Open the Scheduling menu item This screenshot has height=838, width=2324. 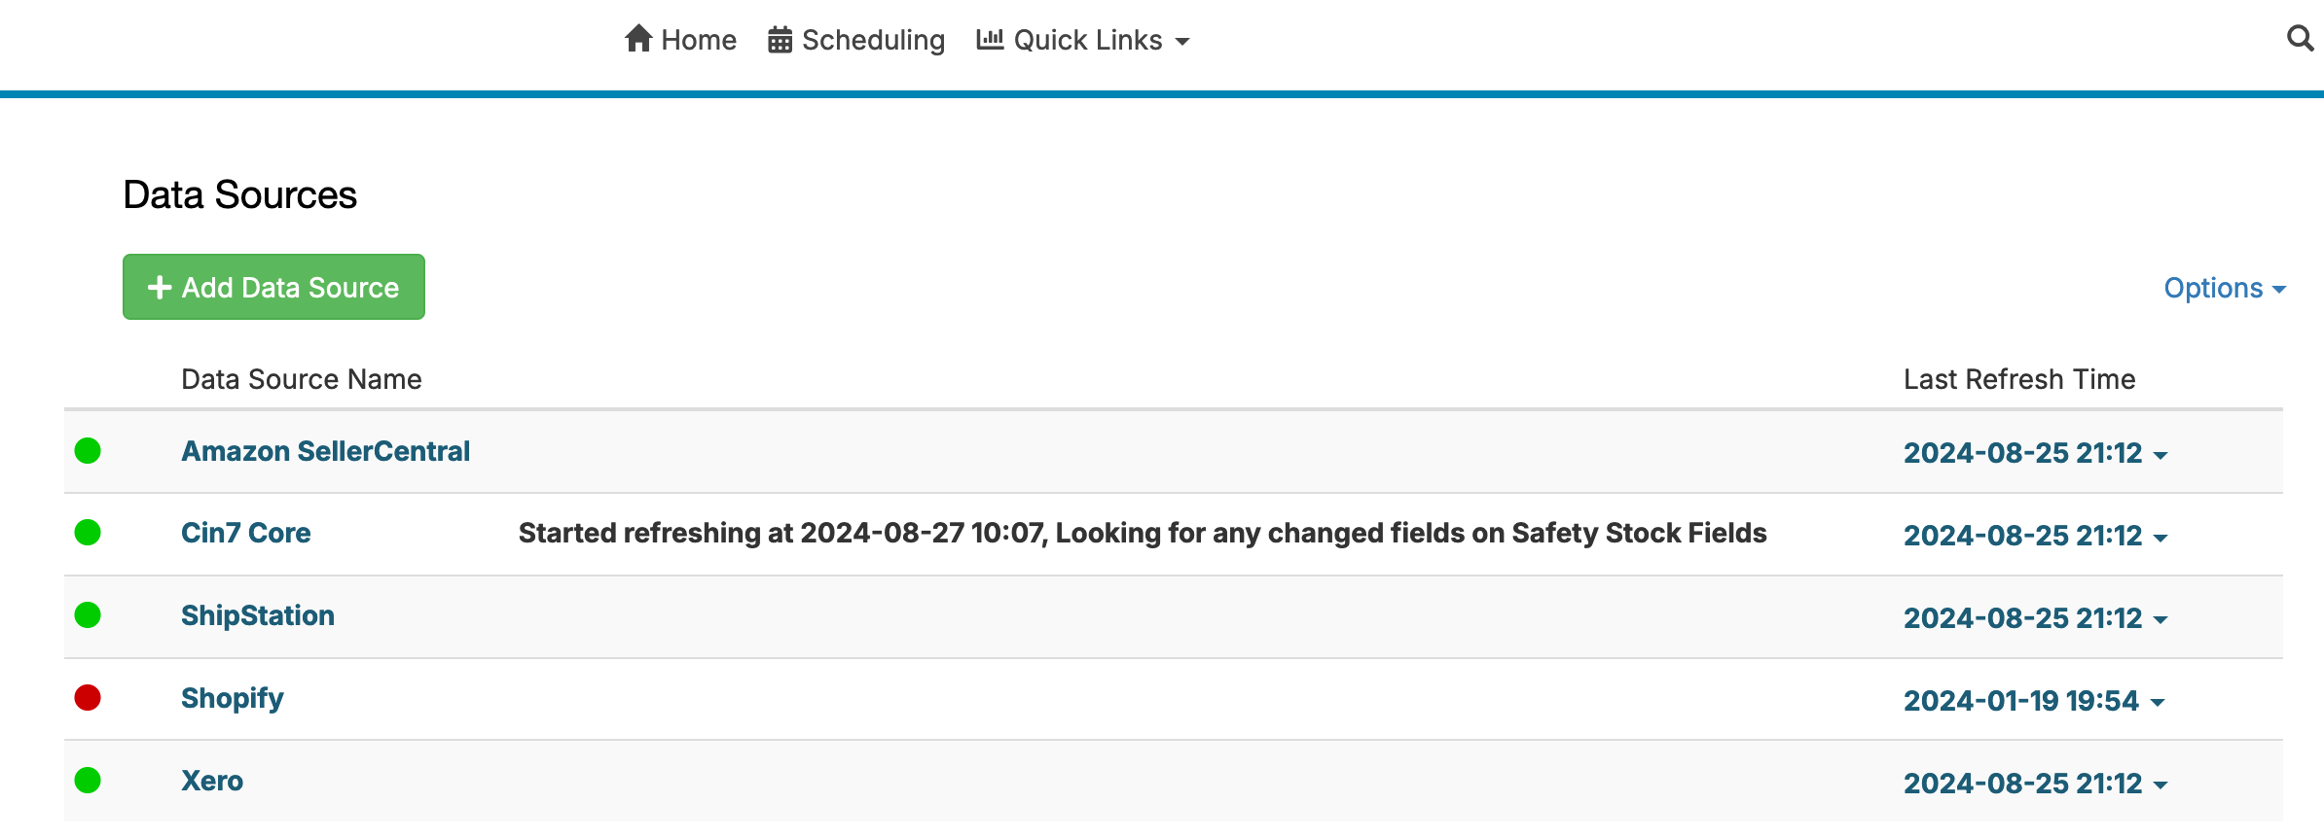click(873, 40)
